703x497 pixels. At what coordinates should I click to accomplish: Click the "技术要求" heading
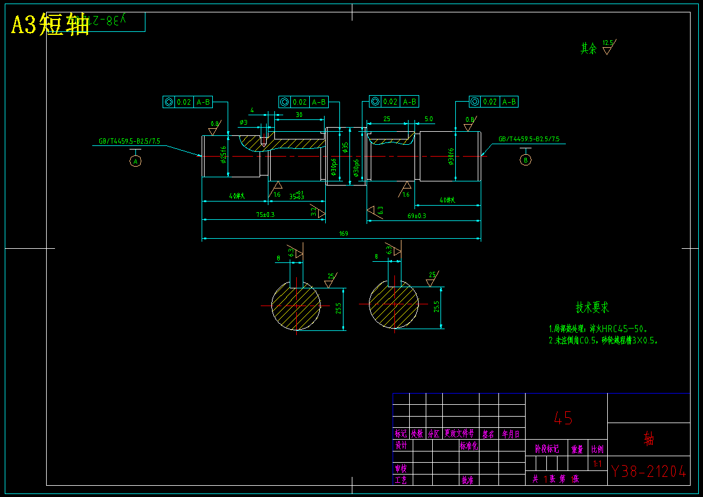point(592,307)
